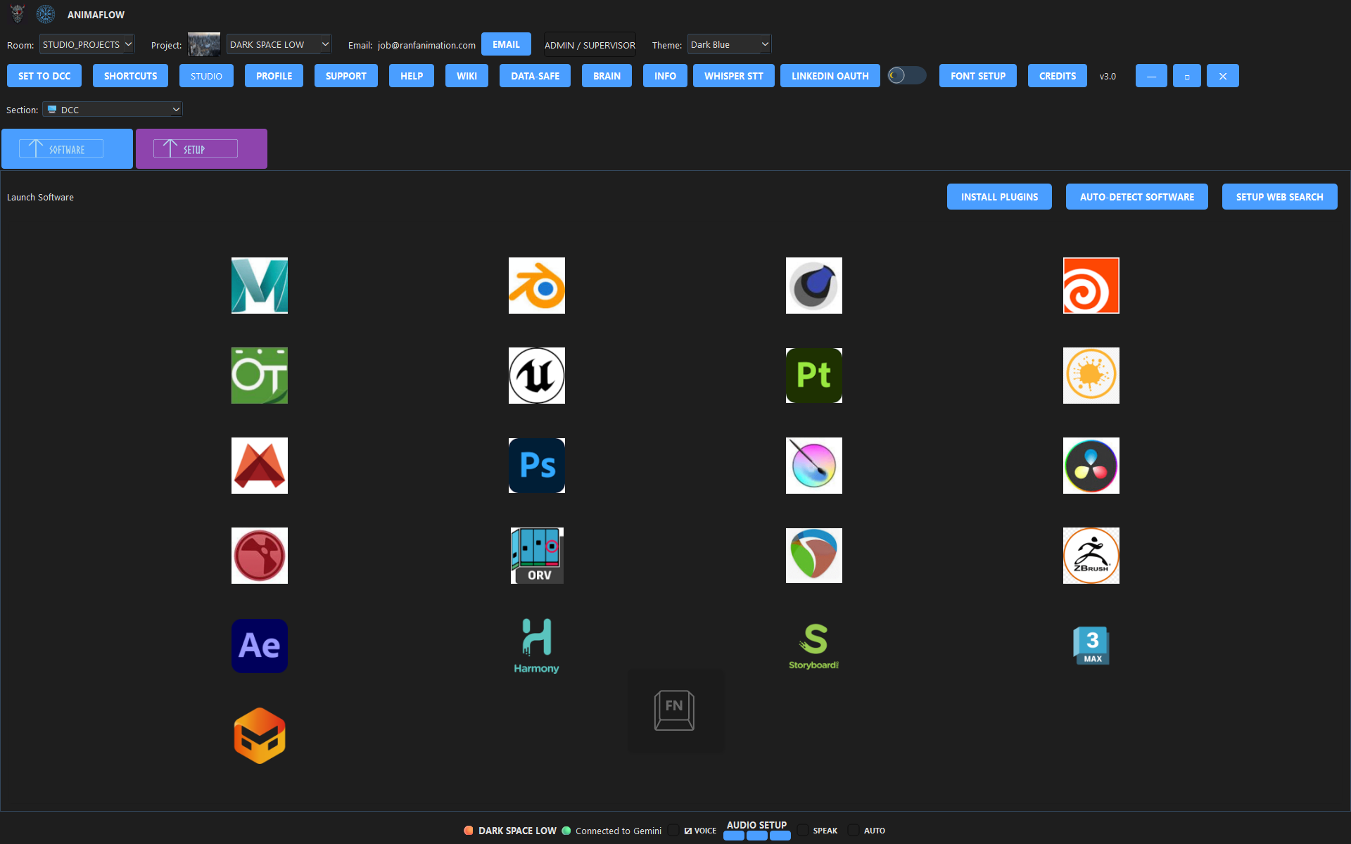Launch ZBrush
Viewport: 1351px width, 844px height.
pyautogui.click(x=1091, y=555)
